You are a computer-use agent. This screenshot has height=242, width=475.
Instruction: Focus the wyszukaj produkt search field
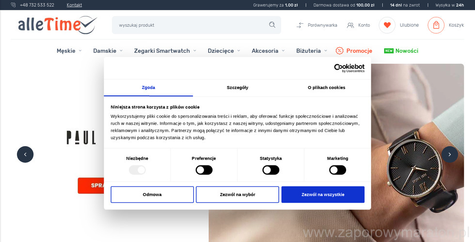pyautogui.click(x=191, y=25)
